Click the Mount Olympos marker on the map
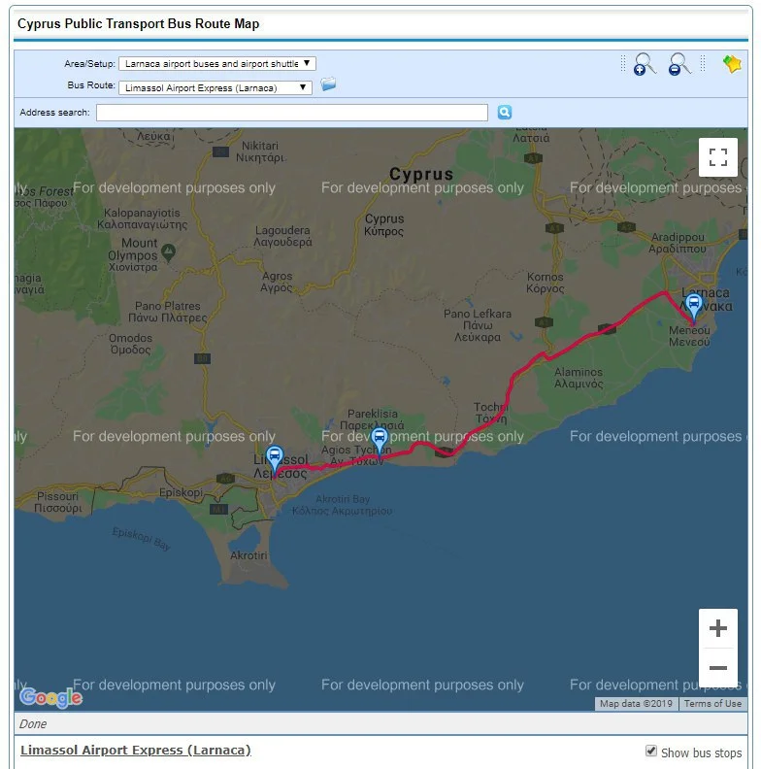The image size is (761, 769). 169,252
